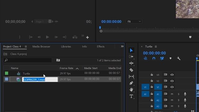The image size is (199, 112).
Task: Mute audio track A1
Action: click(x=172, y=94)
